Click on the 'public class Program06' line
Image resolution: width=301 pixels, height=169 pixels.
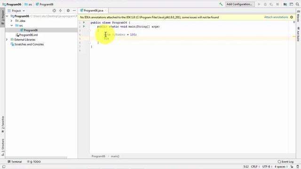click(110, 23)
